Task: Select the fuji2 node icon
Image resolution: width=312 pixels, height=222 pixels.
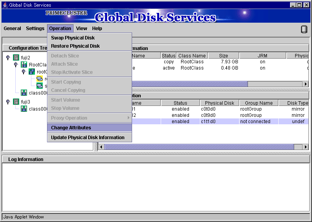Action: click(x=16, y=57)
